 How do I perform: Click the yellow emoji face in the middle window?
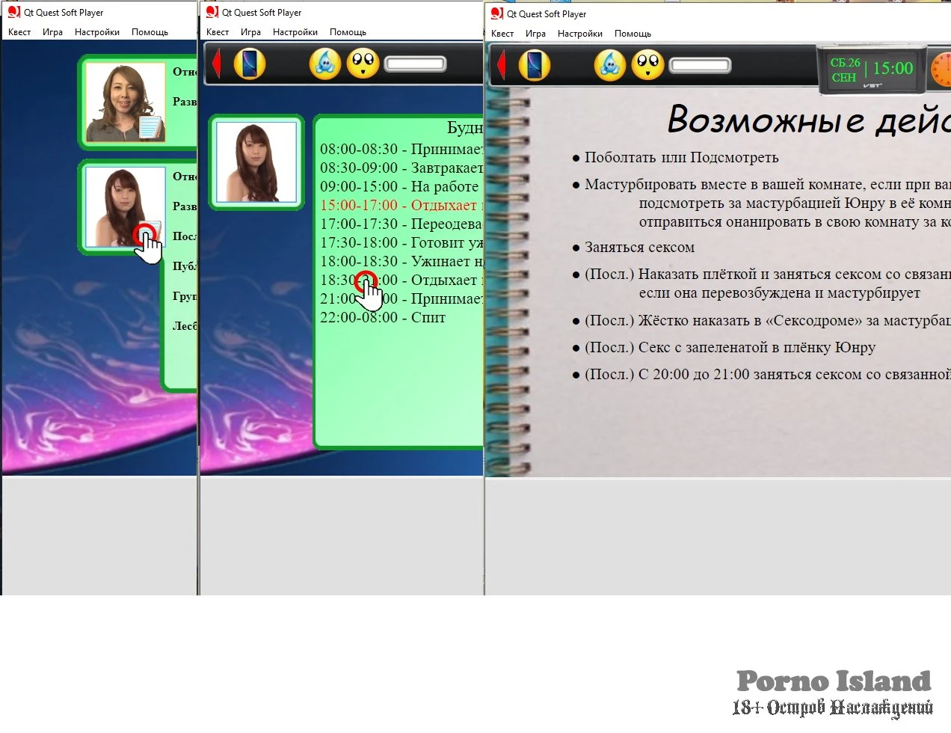pyautogui.click(x=363, y=64)
